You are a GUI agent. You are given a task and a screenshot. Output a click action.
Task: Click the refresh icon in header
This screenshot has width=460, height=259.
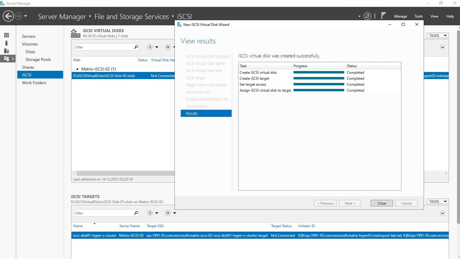[367, 16]
